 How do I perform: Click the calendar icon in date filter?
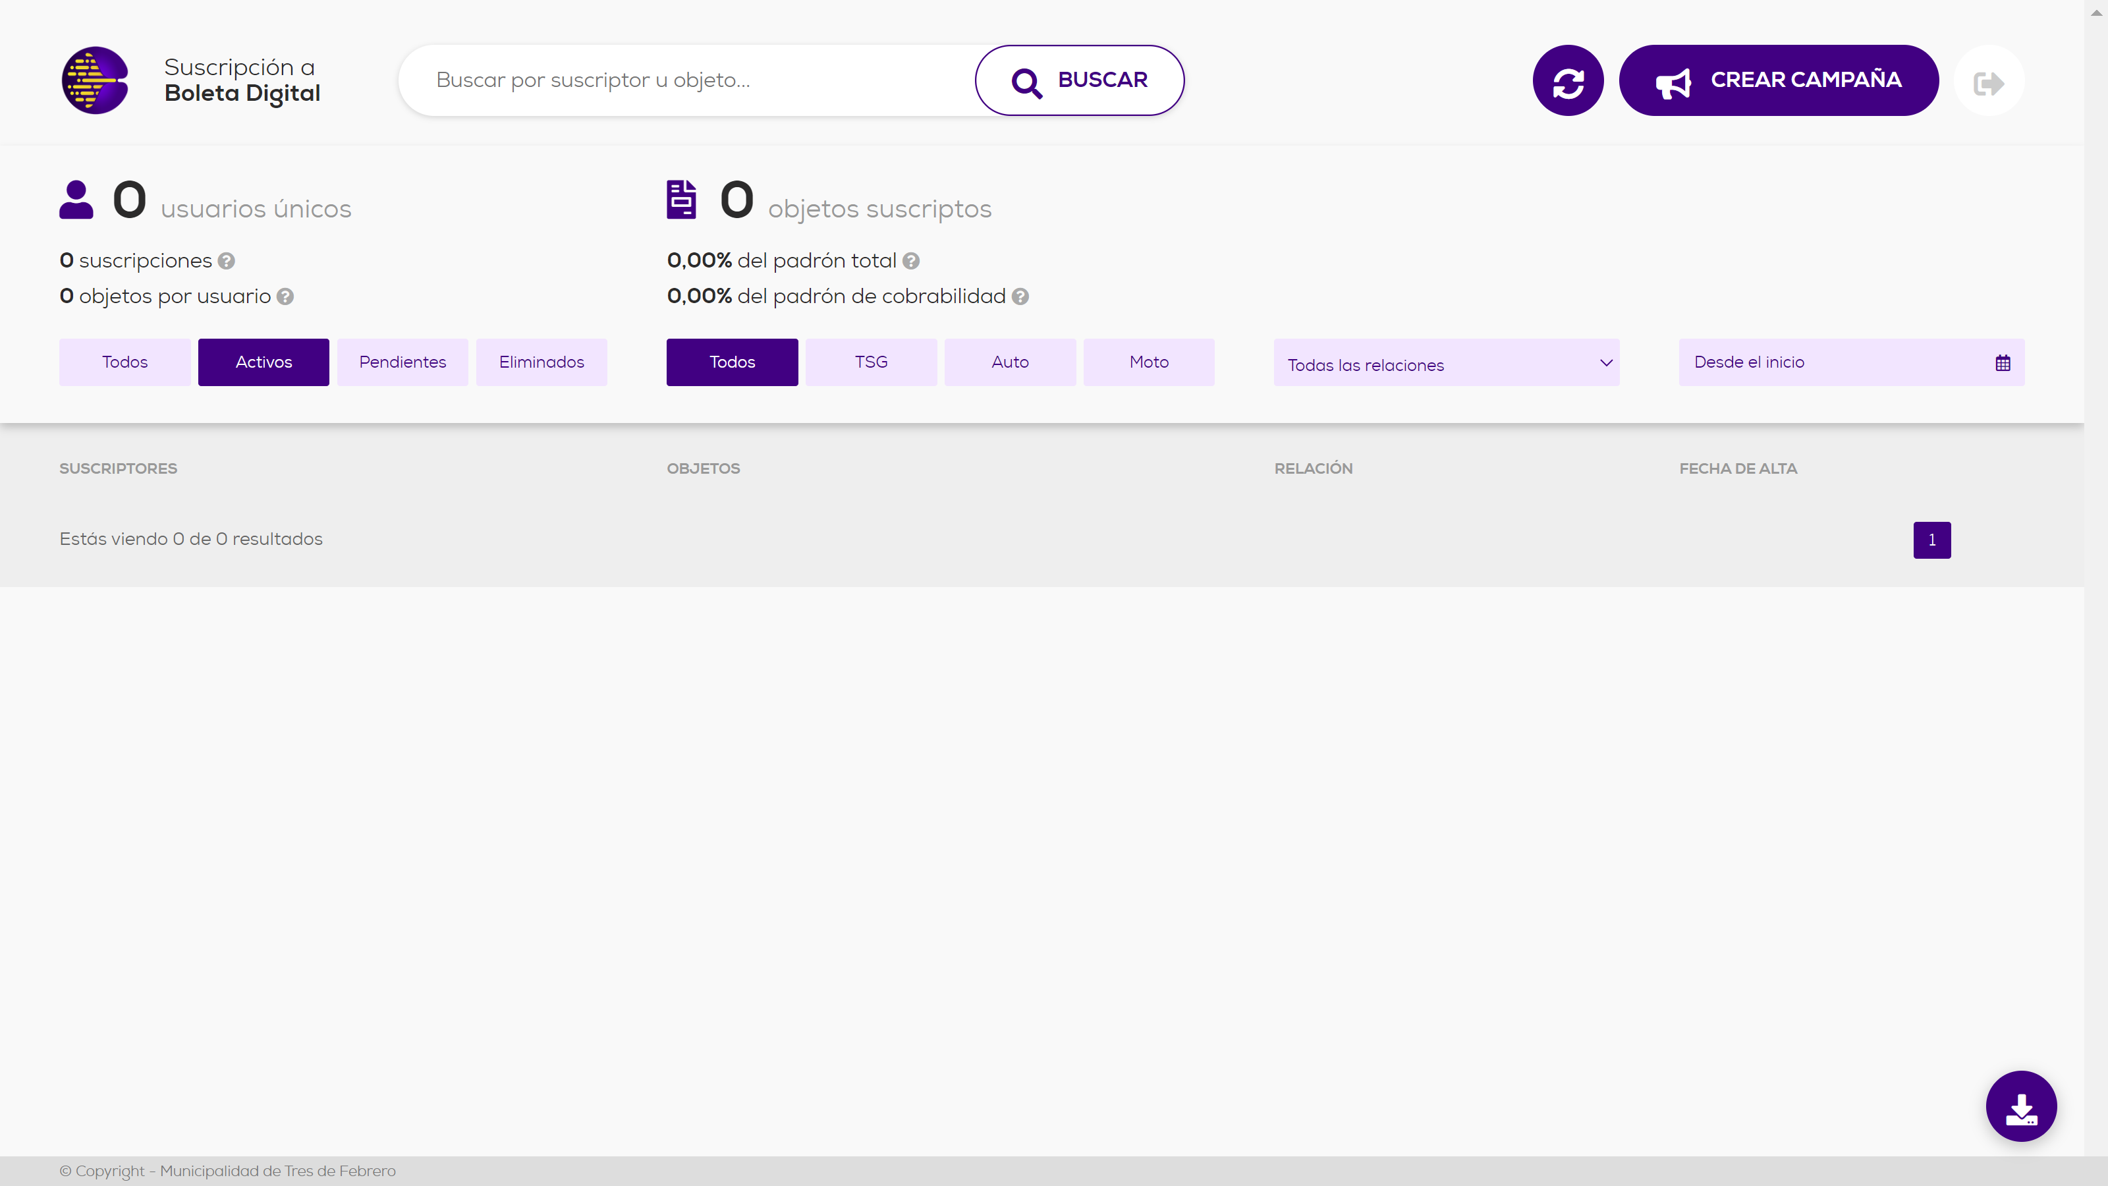pyautogui.click(x=2003, y=362)
